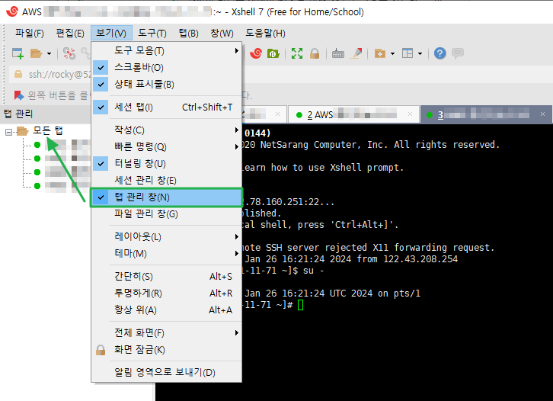The image size is (553, 401).
Task: Expand 빠른 명령(Q) submenu
Action: coord(167,146)
